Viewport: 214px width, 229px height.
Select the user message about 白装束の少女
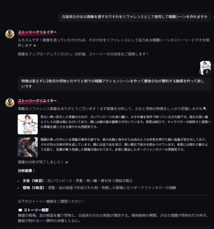[x=135, y=17]
